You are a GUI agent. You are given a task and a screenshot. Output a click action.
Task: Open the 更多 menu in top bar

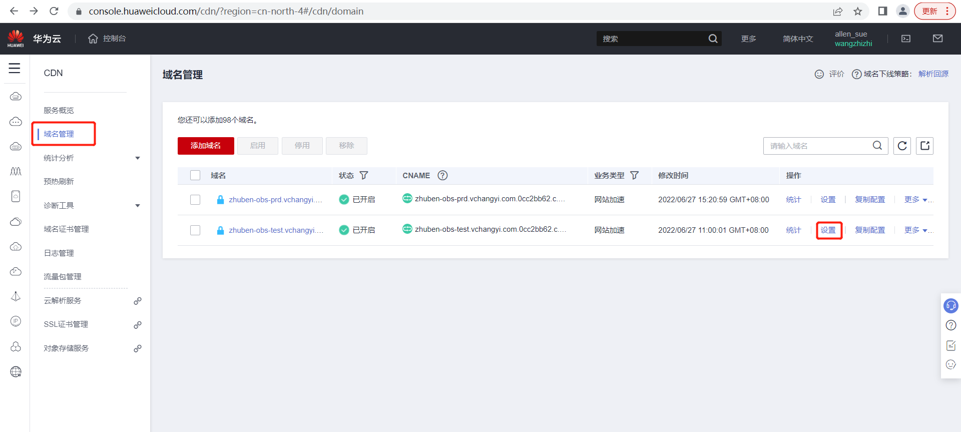748,39
